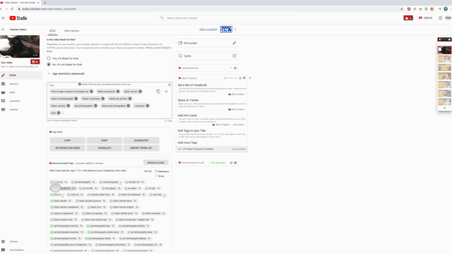
Task: Open the three-dot options menu
Action: click(235, 30)
